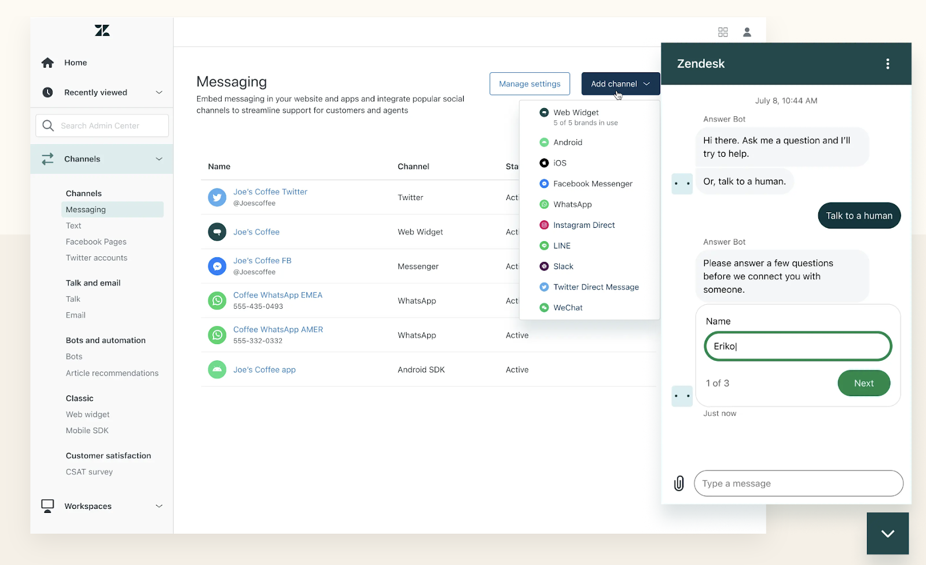This screenshot has width=926, height=565.
Task: Click the web widget icon beside Joe's Coffee
Action: [217, 232]
